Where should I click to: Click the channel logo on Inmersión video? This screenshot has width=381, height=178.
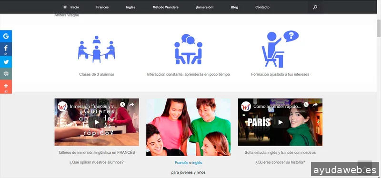coord(62,106)
